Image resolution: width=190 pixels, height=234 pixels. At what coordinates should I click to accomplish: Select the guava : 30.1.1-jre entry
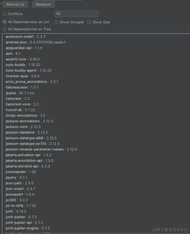click(20, 93)
